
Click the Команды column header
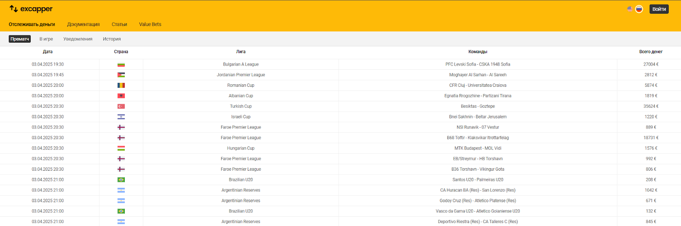coord(478,51)
